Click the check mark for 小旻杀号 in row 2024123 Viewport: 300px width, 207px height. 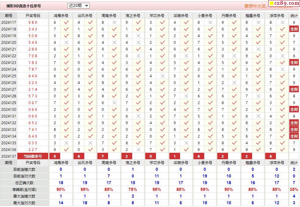click(x=211, y=63)
